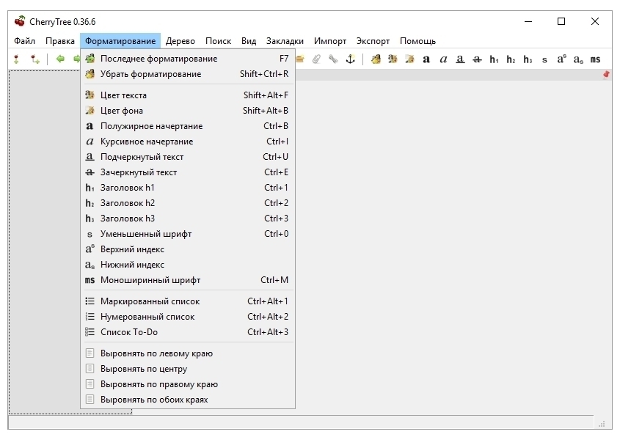This screenshot has width=620, height=448.
Task: Choose Выровнять по левому краю
Action: [x=187, y=353]
